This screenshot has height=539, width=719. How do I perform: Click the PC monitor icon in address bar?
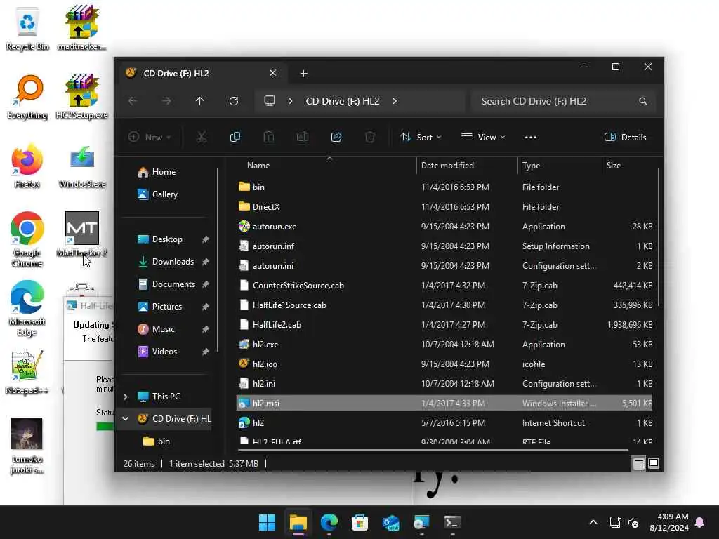coord(270,101)
